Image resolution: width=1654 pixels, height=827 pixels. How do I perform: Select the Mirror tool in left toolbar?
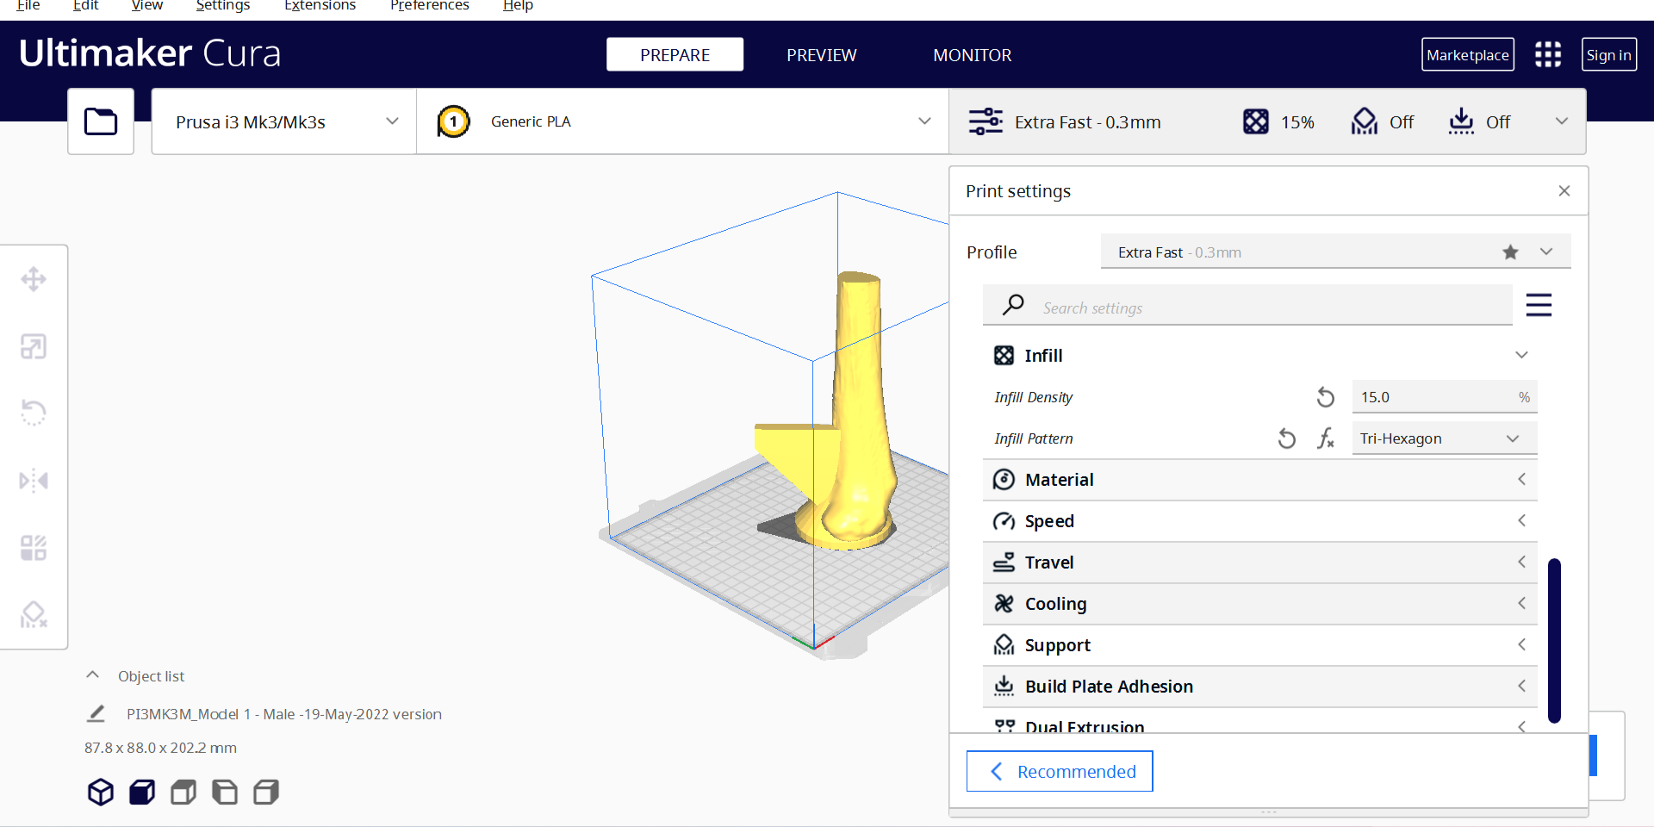click(34, 480)
